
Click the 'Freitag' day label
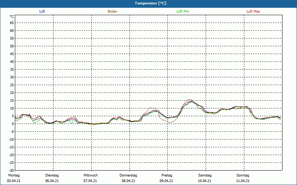coord(167,175)
